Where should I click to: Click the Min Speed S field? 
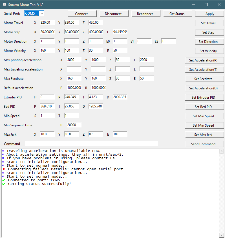47,116
